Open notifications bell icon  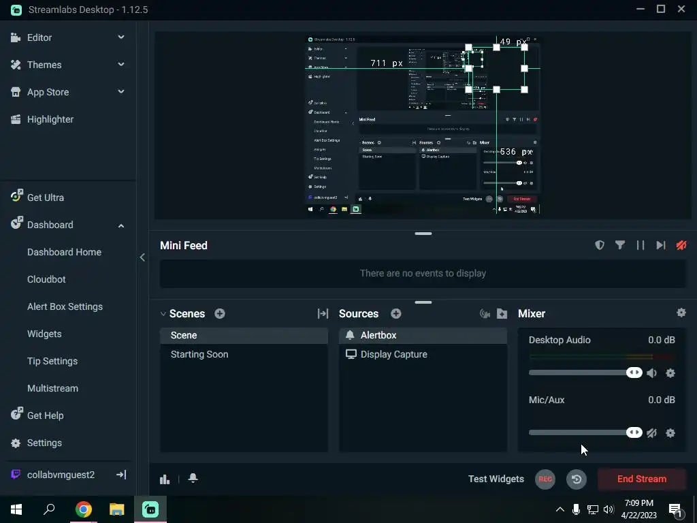tap(193, 478)
